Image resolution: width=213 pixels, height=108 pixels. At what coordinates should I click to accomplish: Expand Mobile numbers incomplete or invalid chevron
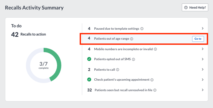point(202,49)
